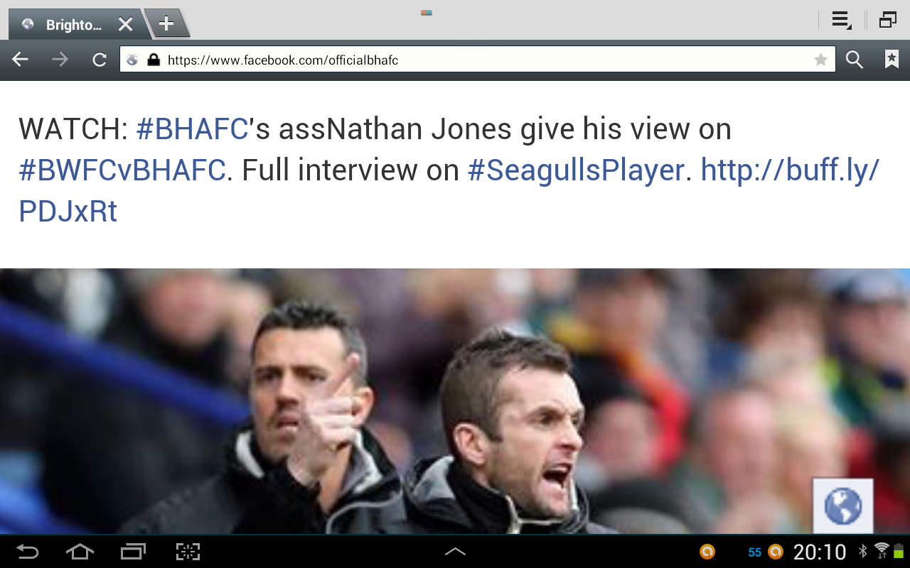Add a new tab with plus
This screenshot has height=568, width=910.
166,24
